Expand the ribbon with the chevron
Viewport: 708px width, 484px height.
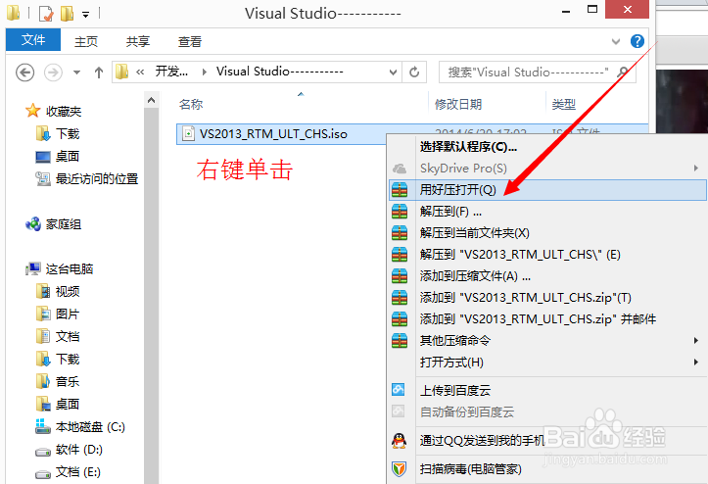(615, 41)
